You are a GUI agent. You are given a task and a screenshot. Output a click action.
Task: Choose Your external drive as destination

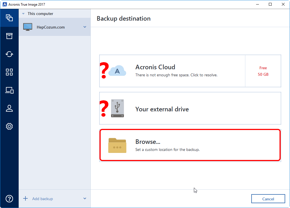tap(190, 108)
